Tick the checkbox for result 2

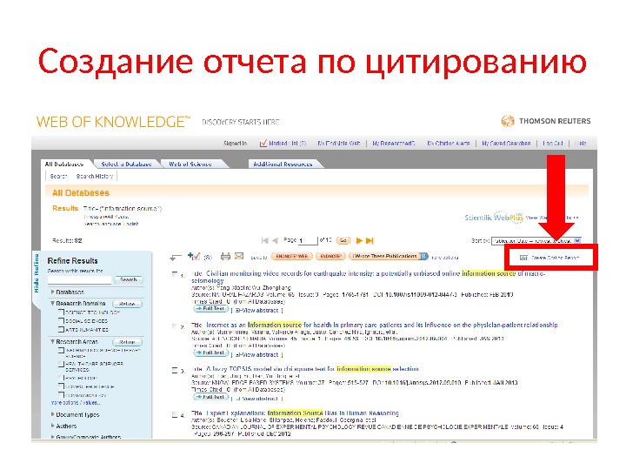click(175, 326)
